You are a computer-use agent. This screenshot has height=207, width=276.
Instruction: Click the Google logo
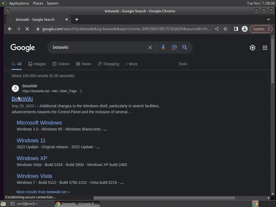[x=23, y=47]
